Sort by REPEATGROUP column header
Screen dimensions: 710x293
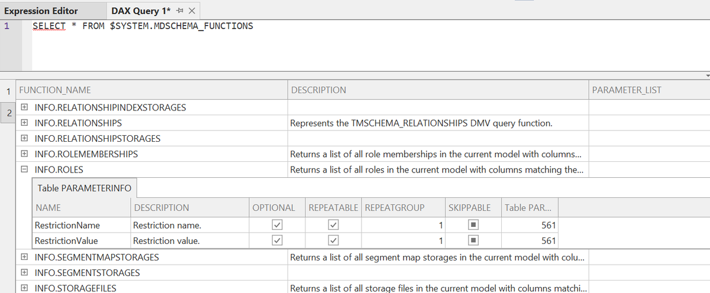(404, 207)
